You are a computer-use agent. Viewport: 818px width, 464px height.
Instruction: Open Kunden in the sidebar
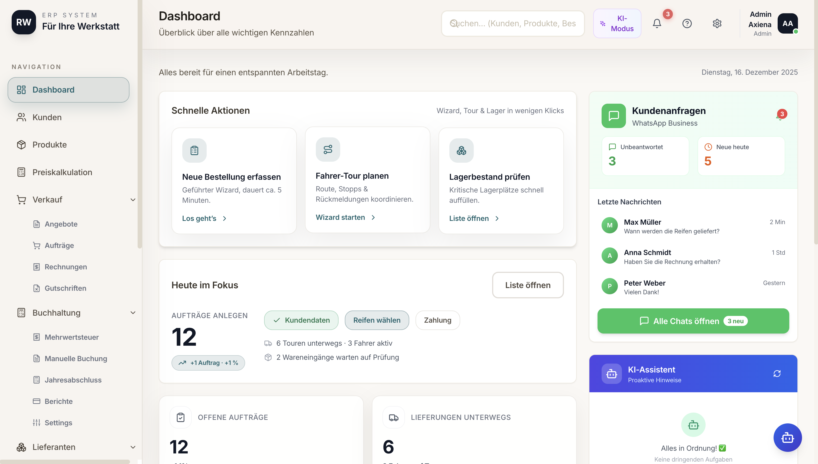tap(47, 117)
